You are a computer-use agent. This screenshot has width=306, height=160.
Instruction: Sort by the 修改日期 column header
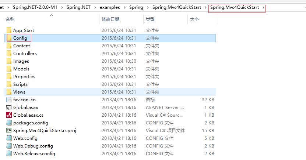110,19
